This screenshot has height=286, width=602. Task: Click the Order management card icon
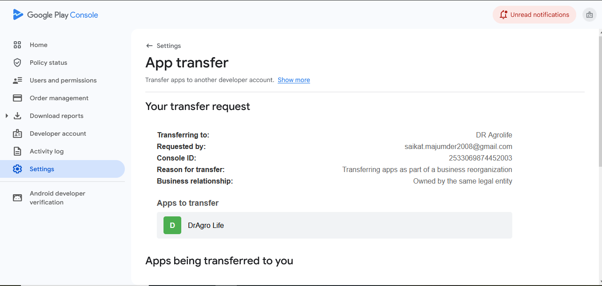(x=17, y=98)
